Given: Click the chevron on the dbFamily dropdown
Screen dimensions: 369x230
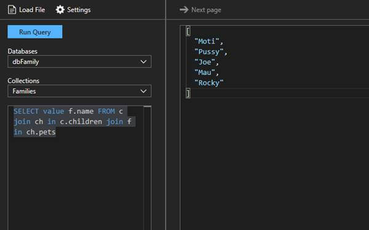Looking at the screenshot, I should coord(144,61).
